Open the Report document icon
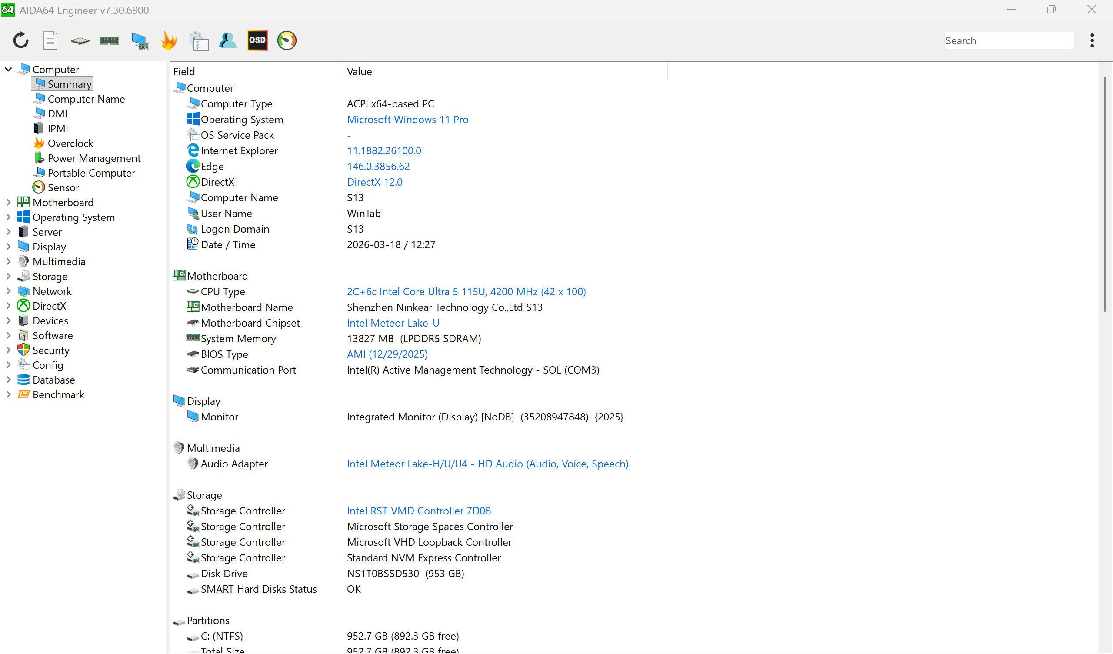 [x=50, y=40]
